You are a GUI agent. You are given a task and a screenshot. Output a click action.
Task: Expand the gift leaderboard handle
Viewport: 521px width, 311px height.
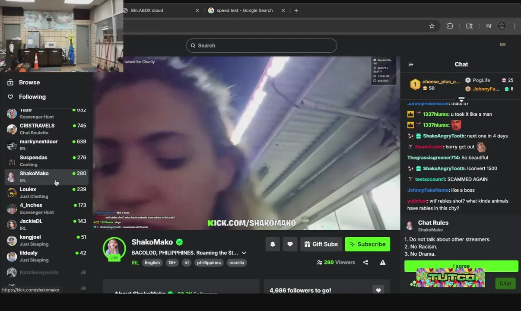461,99
